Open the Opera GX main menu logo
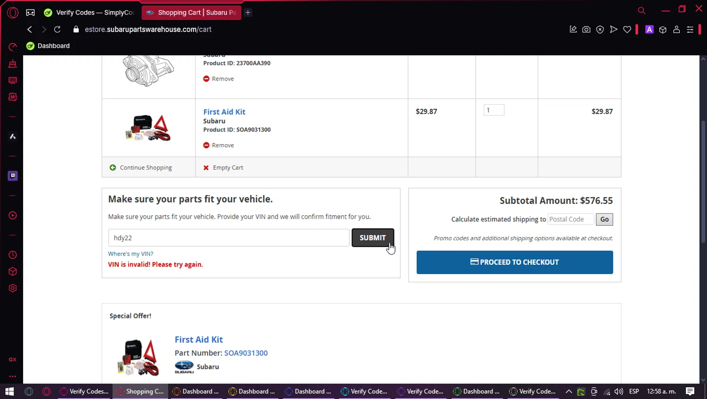The image size is (707, 399). coord(13,13)
